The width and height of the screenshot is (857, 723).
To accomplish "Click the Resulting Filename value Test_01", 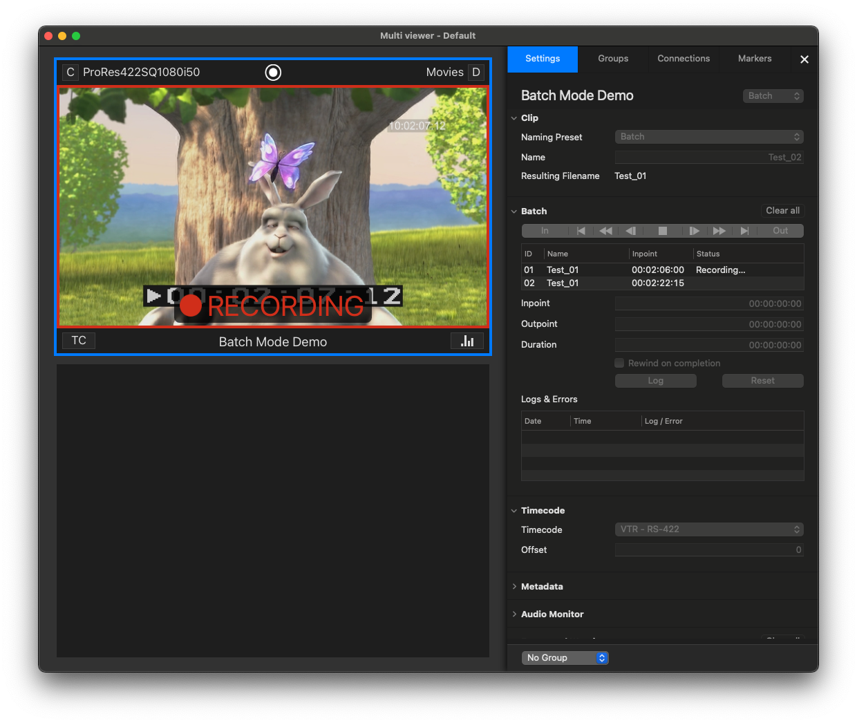I will click(630, 176).
